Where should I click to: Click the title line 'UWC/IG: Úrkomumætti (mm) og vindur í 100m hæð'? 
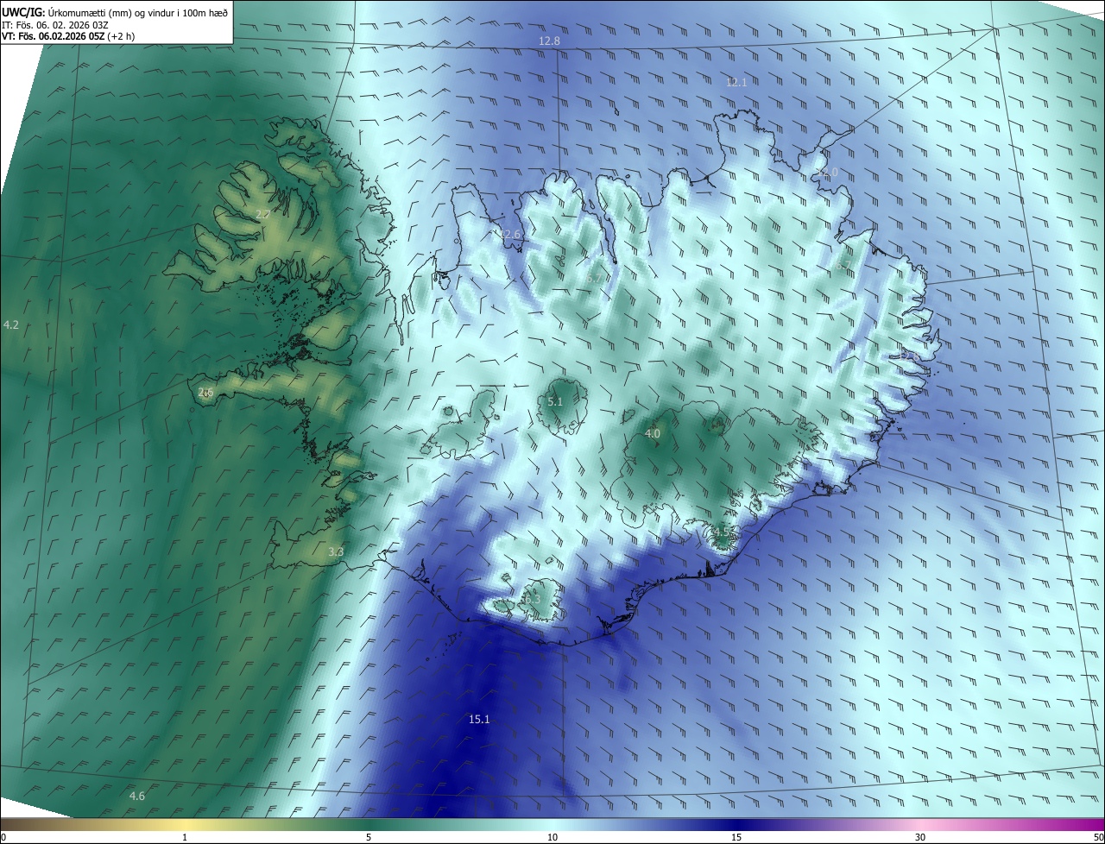(115, 12)
